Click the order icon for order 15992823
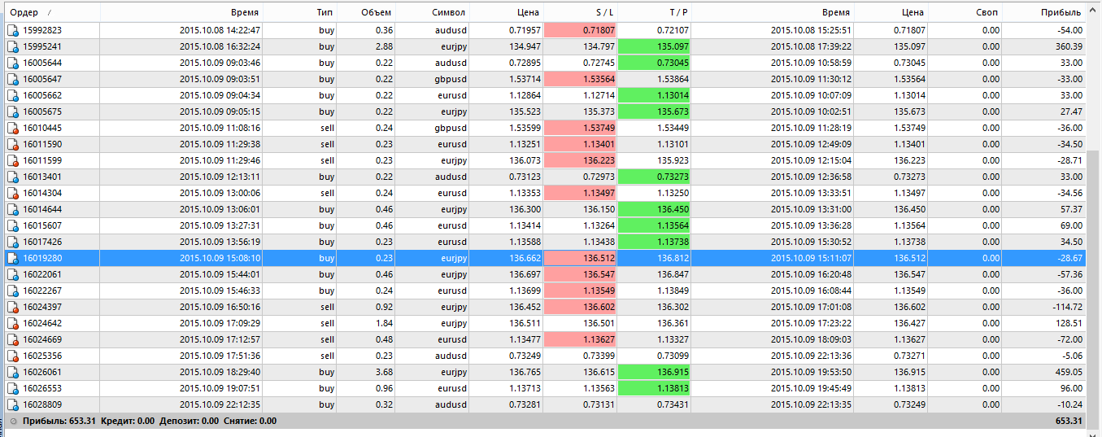The image size is (1102, 437). [x=12, y=30]
